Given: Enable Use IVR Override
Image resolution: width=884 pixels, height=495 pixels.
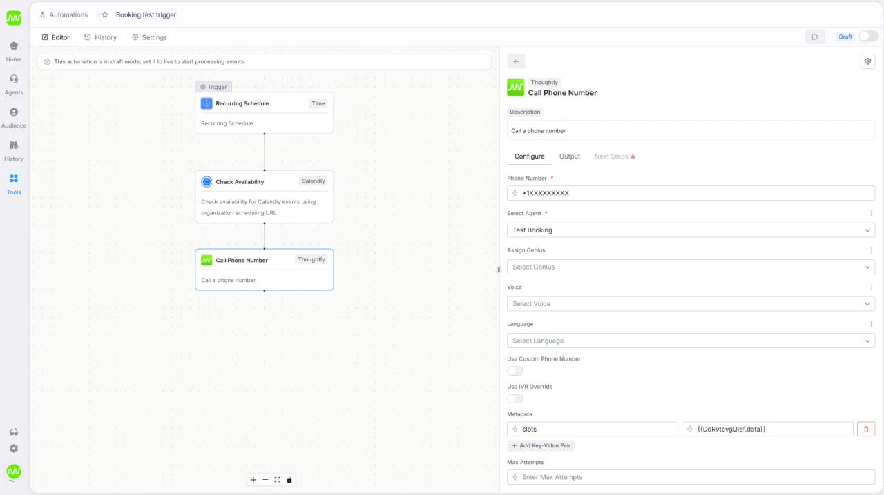Looking at the screenshot, I should tap(515, 398).
